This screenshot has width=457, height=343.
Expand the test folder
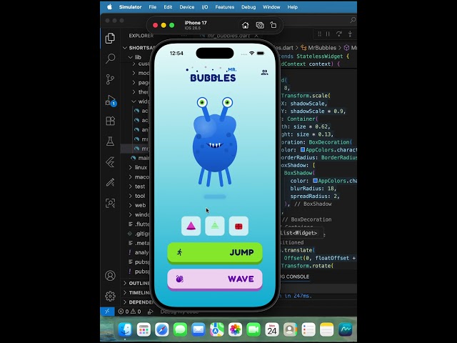[x=130, y=187]
